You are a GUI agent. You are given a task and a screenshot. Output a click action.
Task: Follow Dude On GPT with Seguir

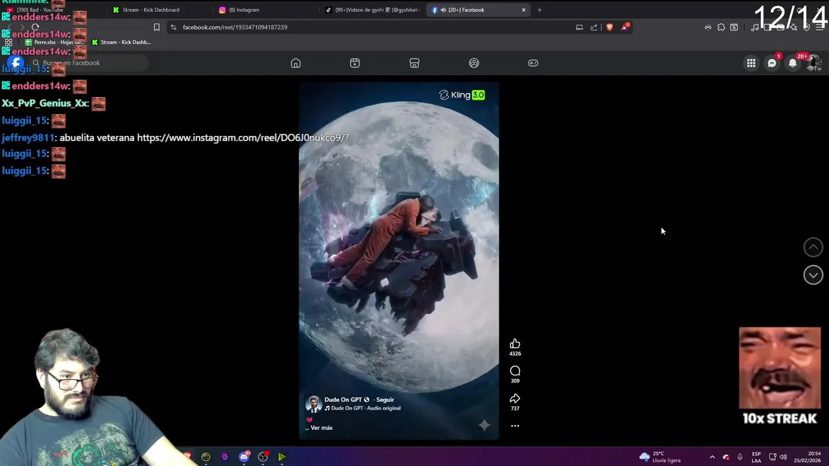point(385,399)
